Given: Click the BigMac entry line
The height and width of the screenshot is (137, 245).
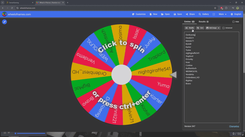Looking at the screenshot, I should click(x=189, y=80).
